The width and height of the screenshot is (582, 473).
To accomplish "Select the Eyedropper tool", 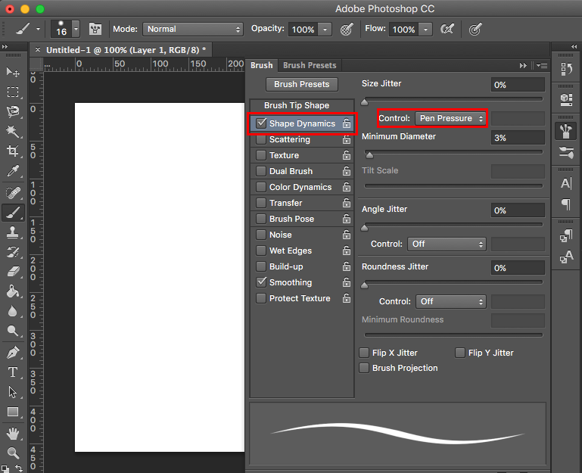I will point(13,172).
